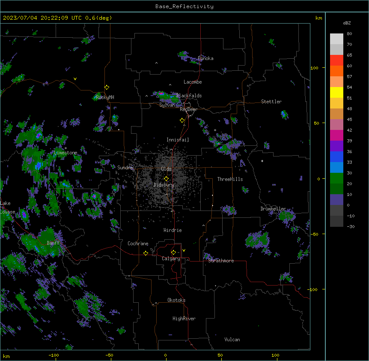
Task: Click the yellow diamond marker south of RedDeer
Action: 182,120
